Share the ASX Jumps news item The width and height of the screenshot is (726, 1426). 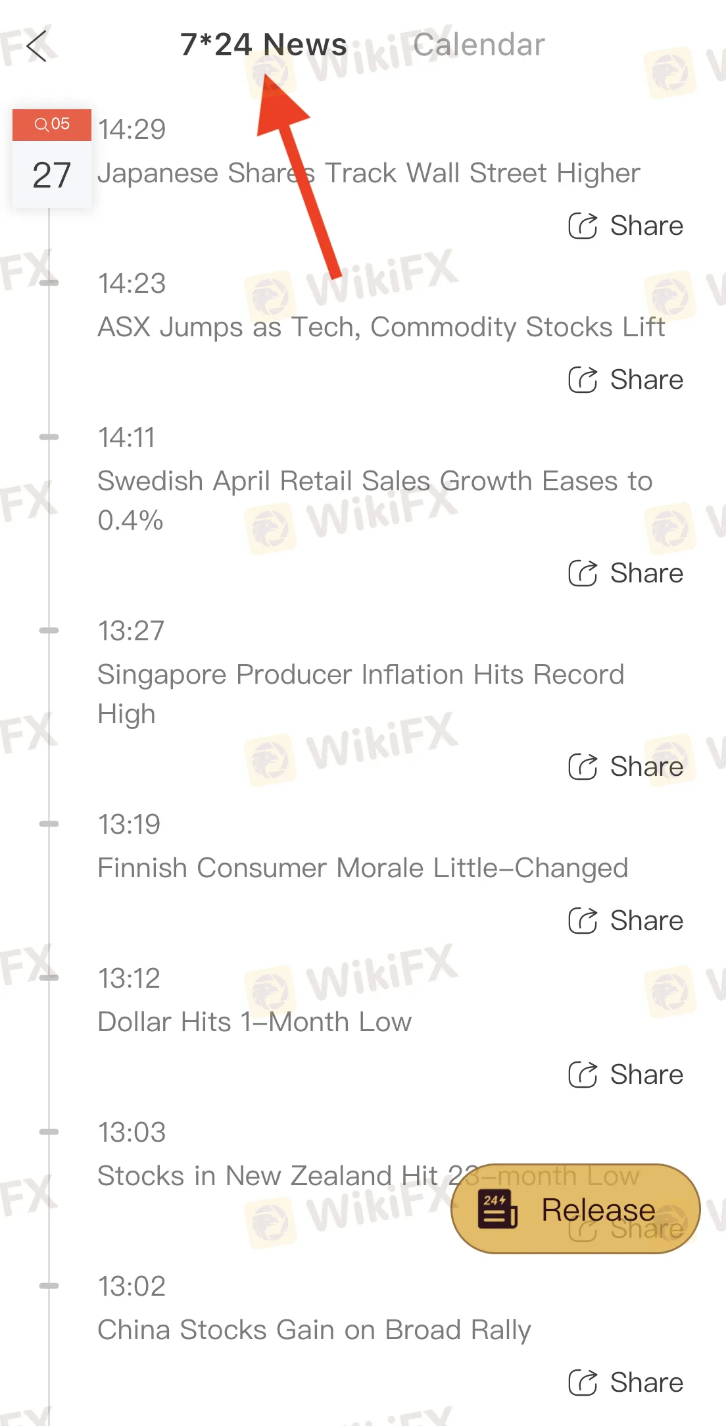(x=625, y=380)
